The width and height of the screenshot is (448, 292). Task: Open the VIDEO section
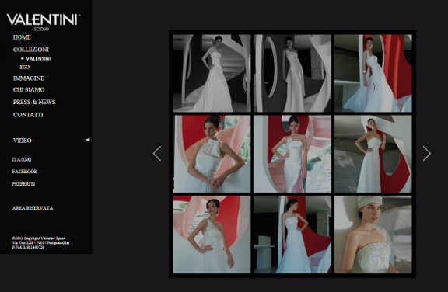point(23,141)
